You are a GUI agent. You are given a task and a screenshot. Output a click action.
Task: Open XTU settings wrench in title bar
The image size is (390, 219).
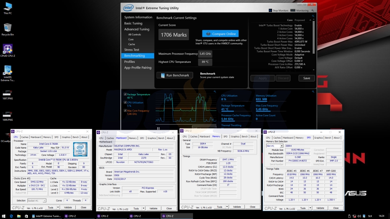coord(313,10)
